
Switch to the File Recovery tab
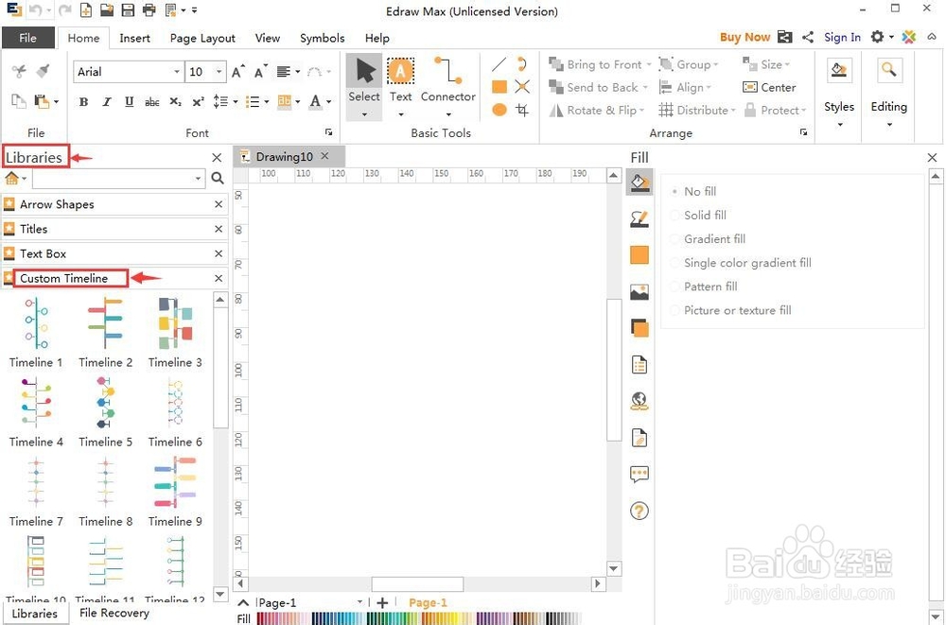coord(114,613)
